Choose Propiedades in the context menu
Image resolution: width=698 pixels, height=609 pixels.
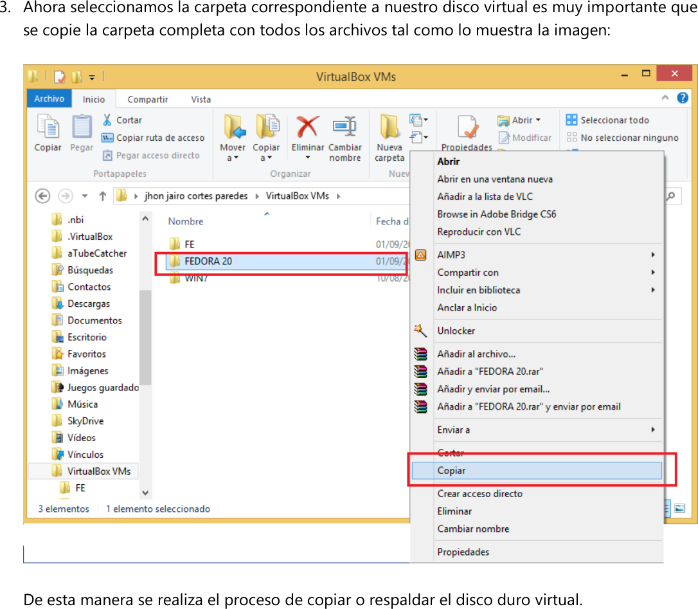(x=537, y=552)
